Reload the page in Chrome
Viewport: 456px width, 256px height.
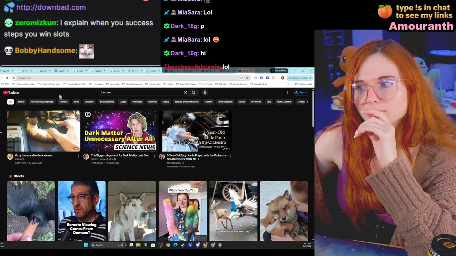pyautogui.click(x=7, y=78)
